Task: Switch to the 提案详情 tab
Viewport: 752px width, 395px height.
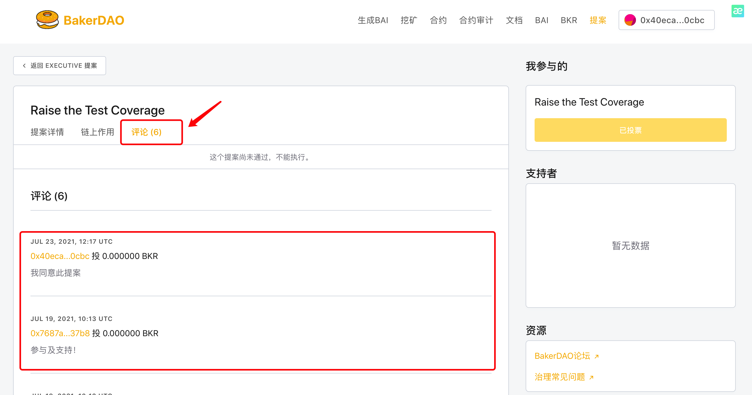Action: point(47,132)
